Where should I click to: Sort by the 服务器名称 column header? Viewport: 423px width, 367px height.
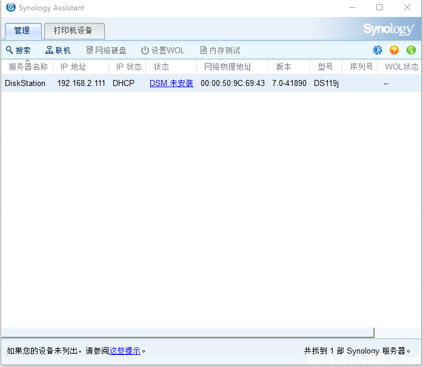(x=27, y=67)
